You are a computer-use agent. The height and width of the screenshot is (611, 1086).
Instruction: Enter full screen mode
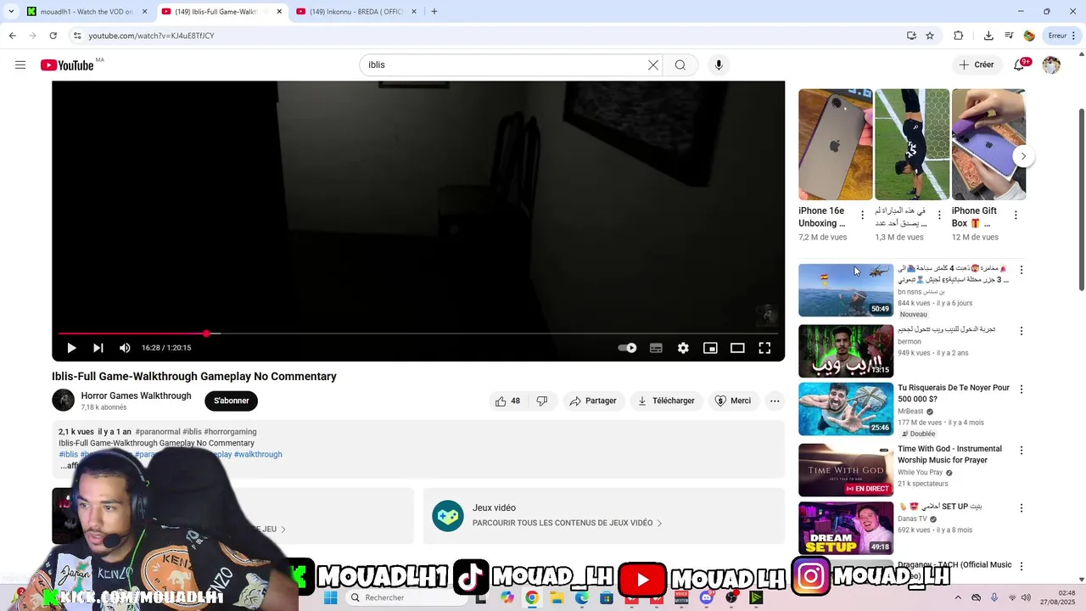click(764, 348)
